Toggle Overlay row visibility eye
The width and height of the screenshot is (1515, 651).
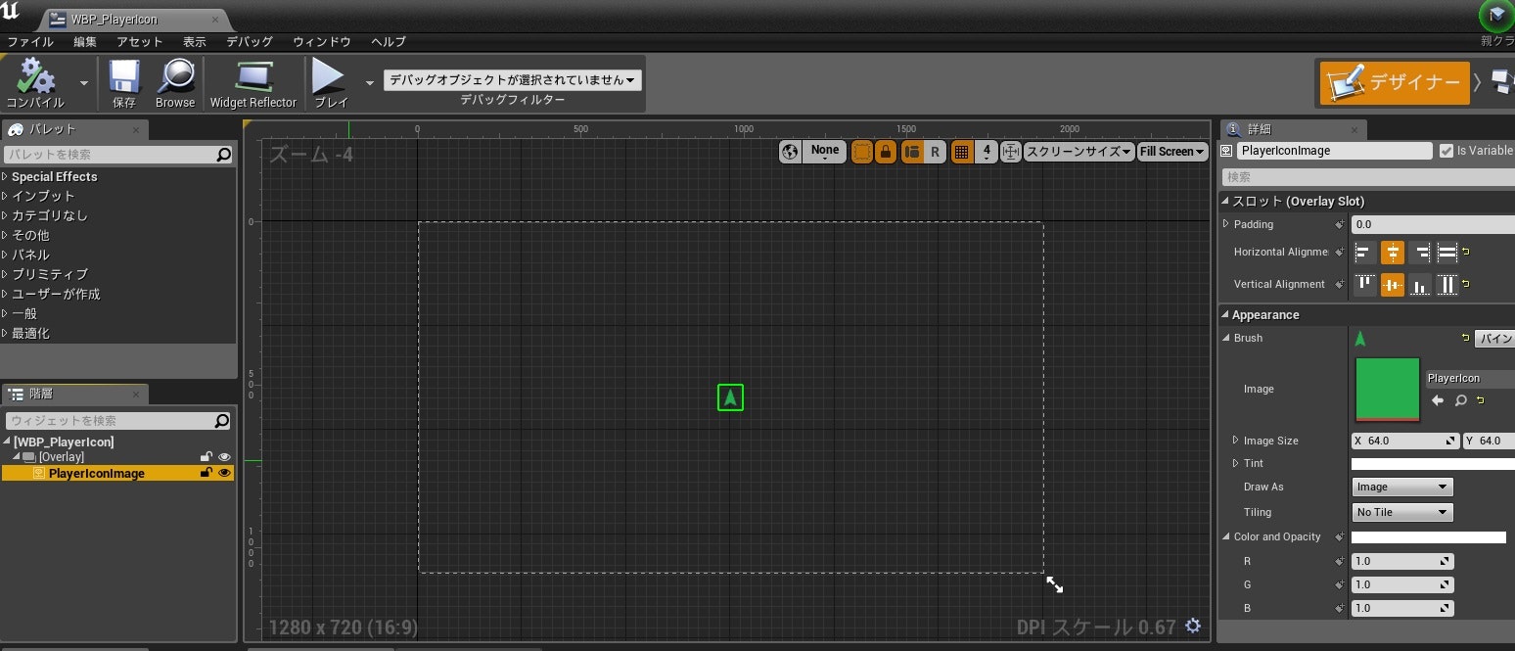tap(224, 457)
